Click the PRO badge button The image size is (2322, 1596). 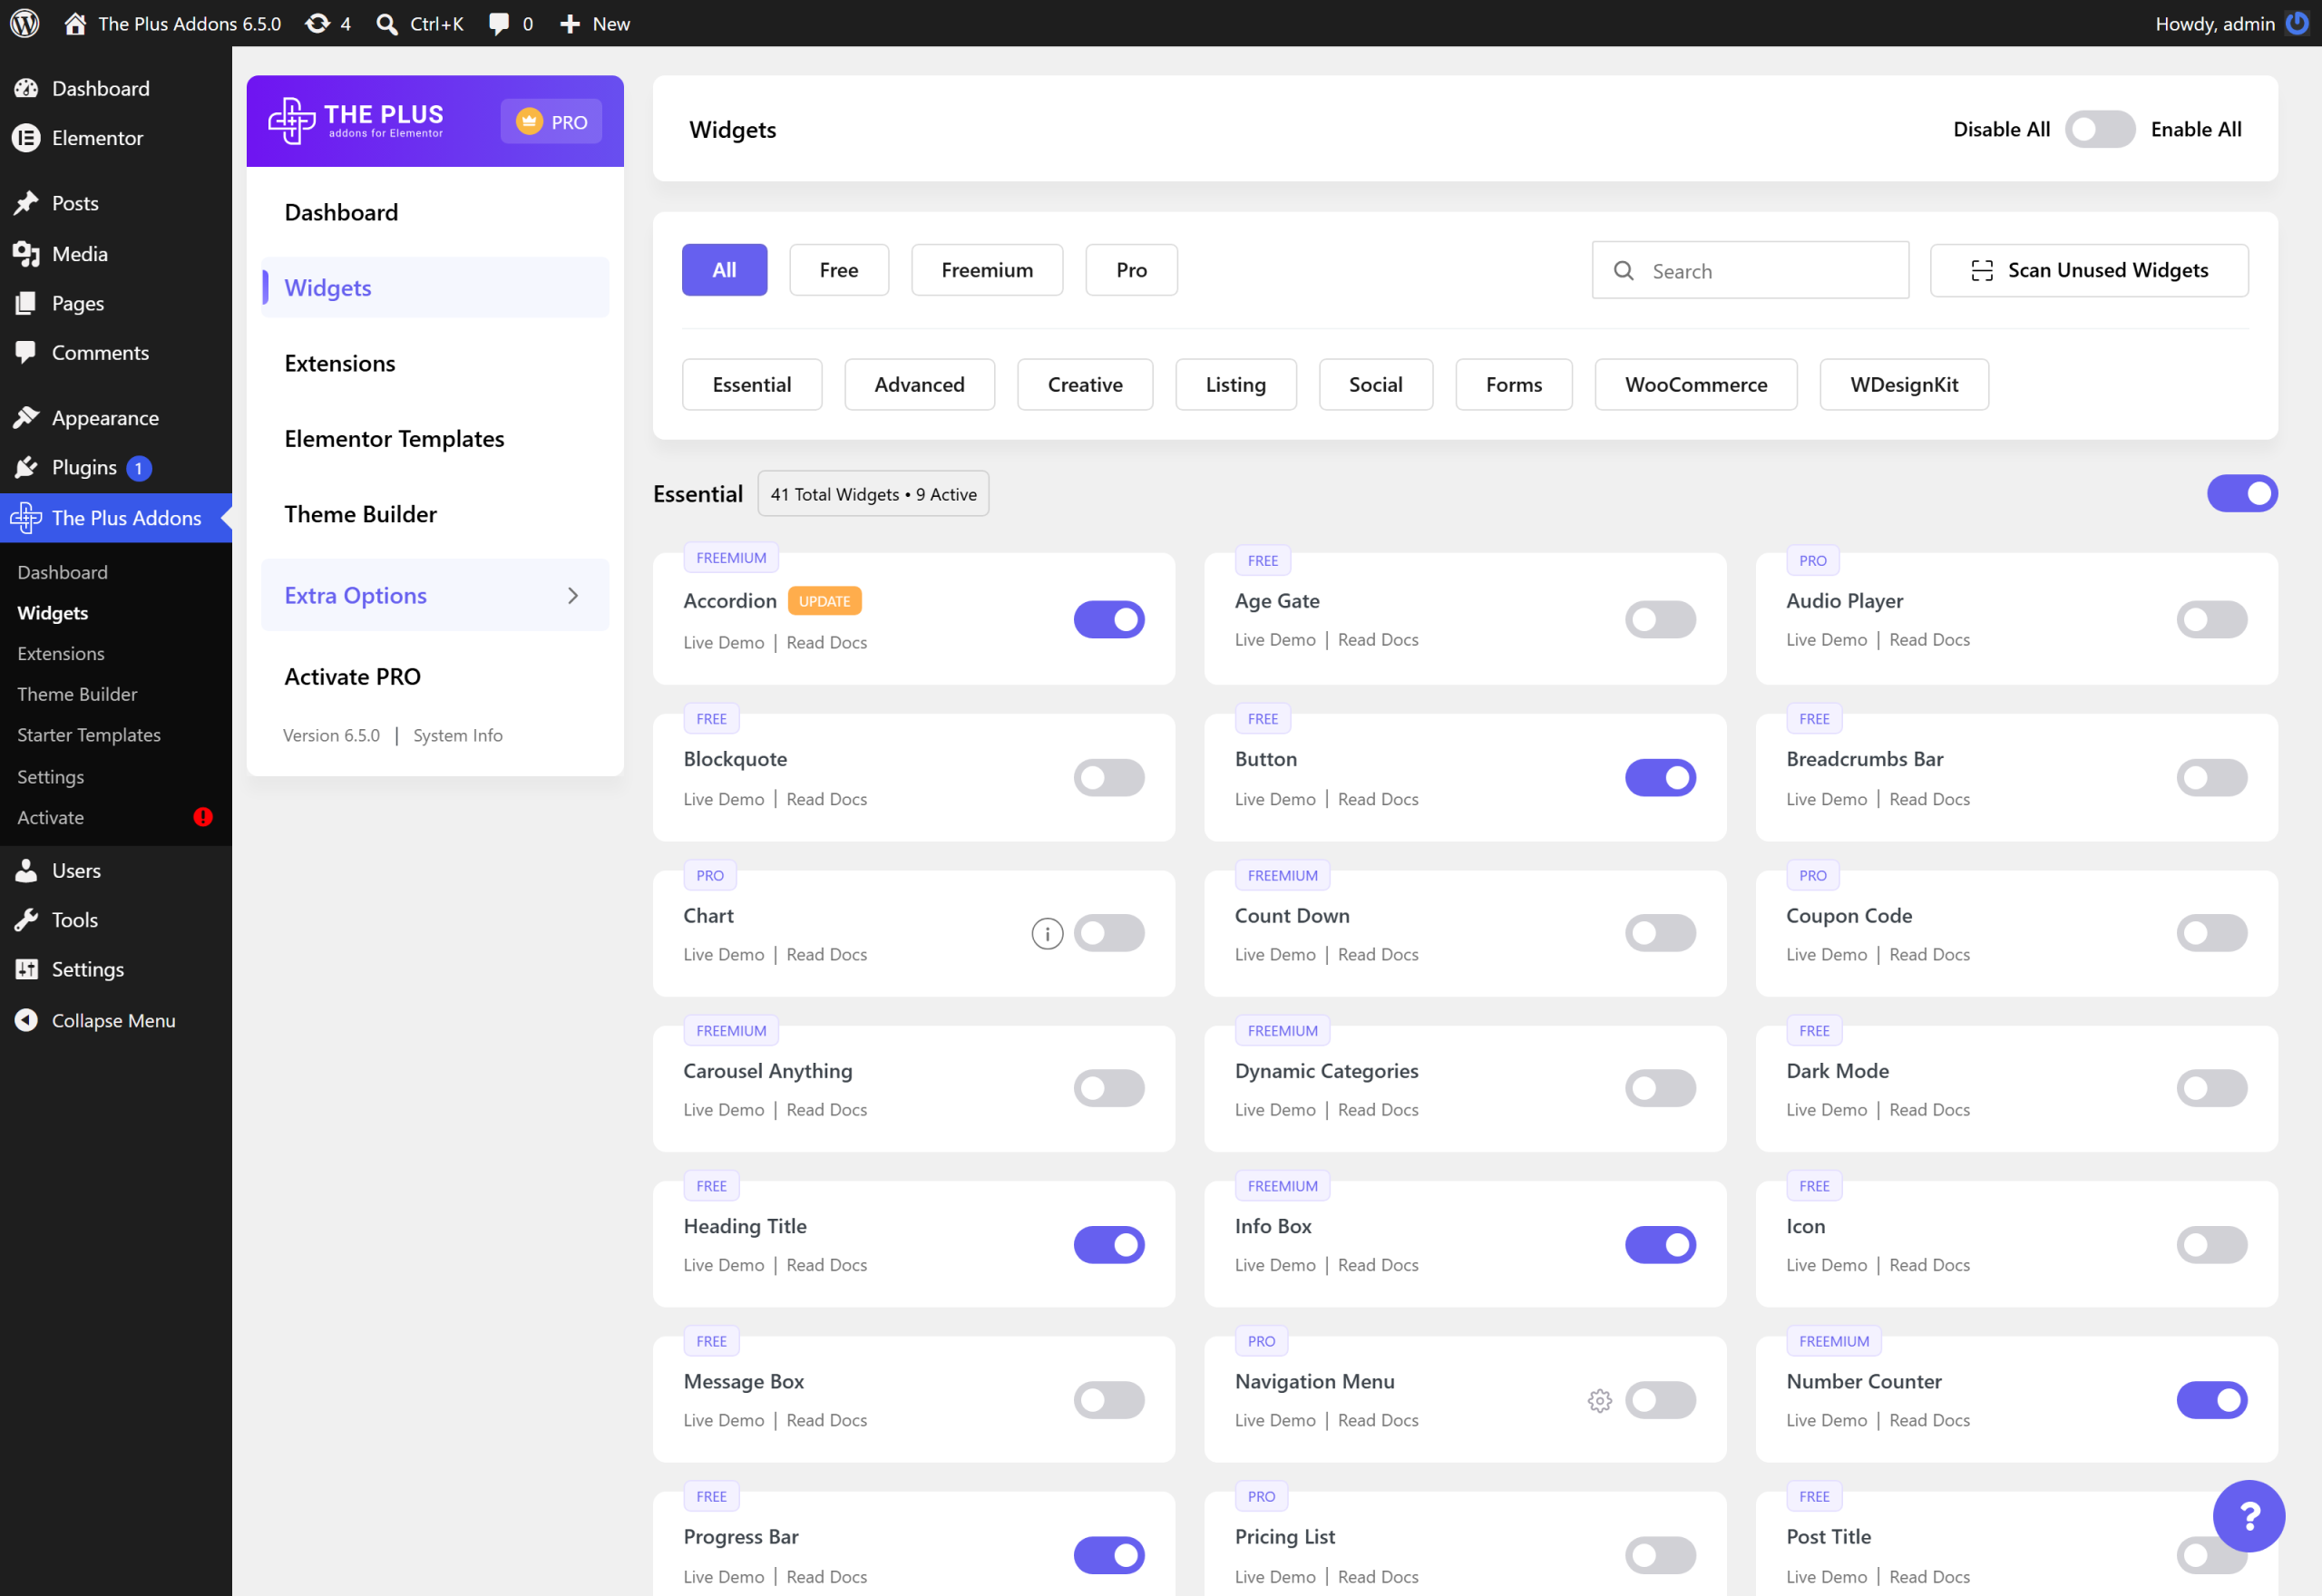coord(551,121)
